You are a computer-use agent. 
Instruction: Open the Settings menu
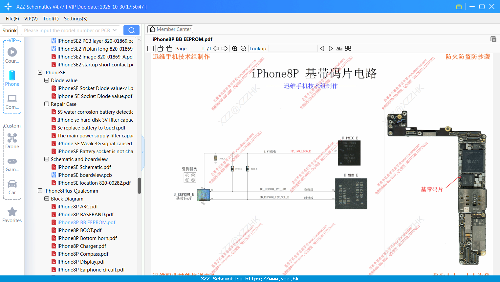(x=76, y=19)
